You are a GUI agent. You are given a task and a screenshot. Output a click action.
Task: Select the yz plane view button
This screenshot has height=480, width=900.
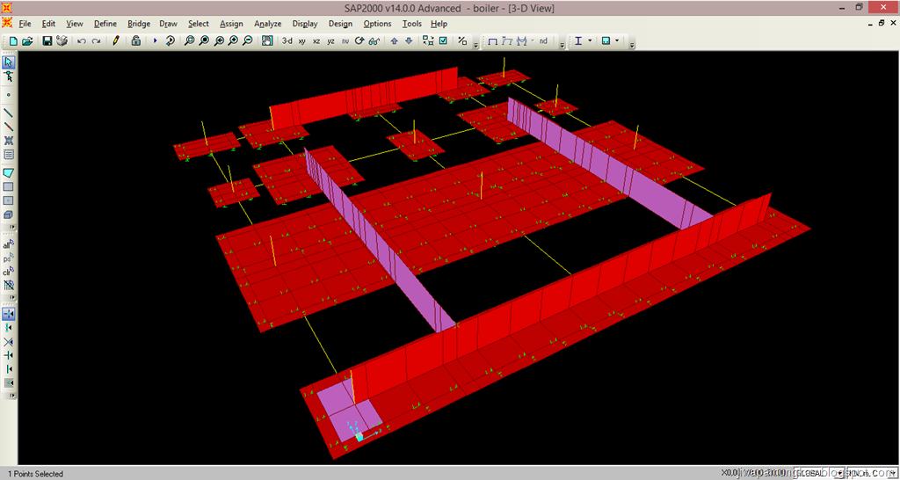pyautogui.click(x=330, y=40)
